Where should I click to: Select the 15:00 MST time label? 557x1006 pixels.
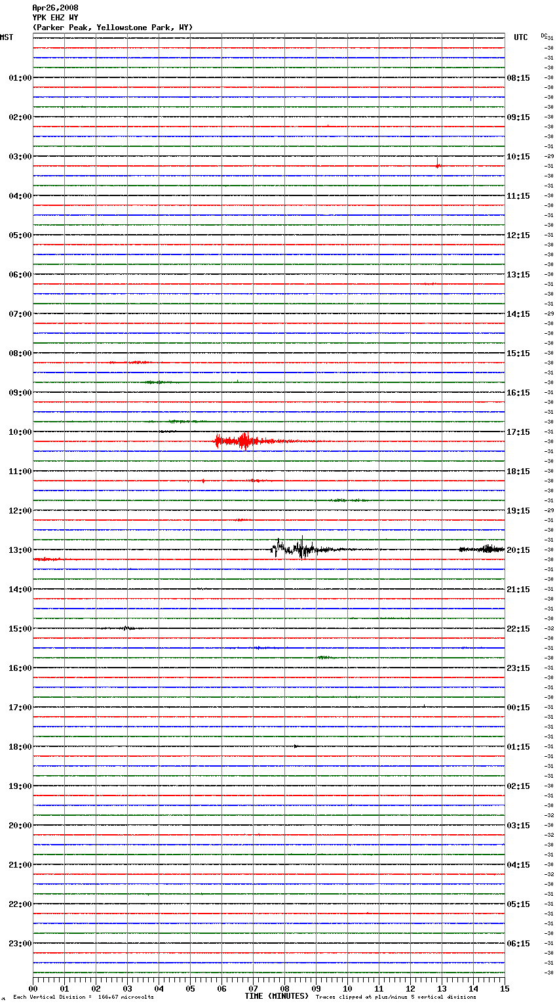[x=20, y=629]
